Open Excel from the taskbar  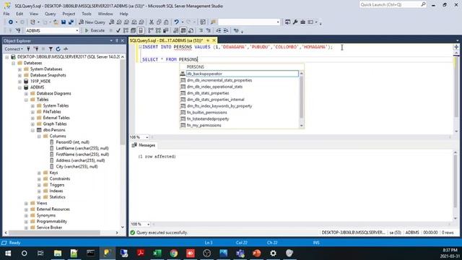[157, 253]
